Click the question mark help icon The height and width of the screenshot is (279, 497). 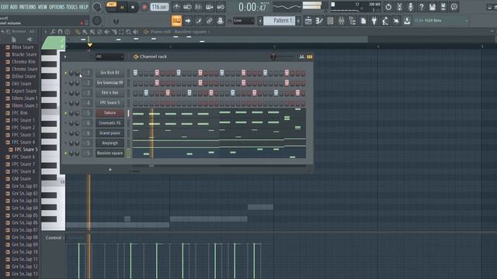tap(421, 7)
